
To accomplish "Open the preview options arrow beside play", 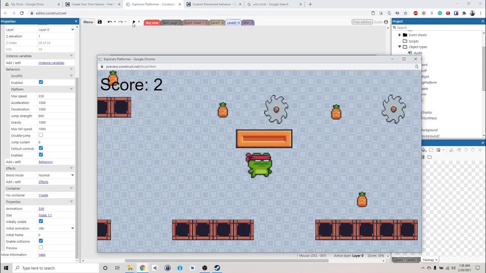I will pos(139,22).
